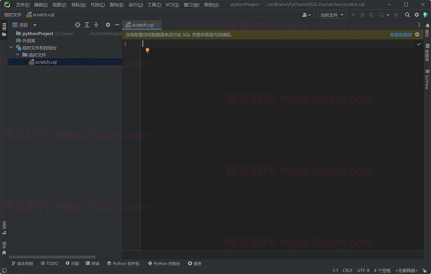Select the scratch.cql SQL file icon
Viewport: 431px width, 274px height.
pos(31,61)
